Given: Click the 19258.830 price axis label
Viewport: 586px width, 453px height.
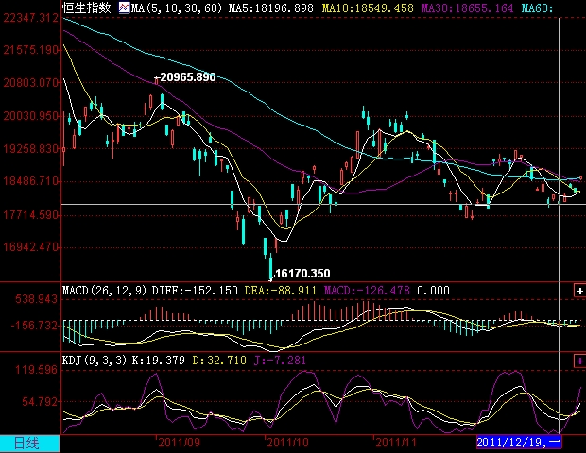Looking at the screenshot, I should point(30,148).
